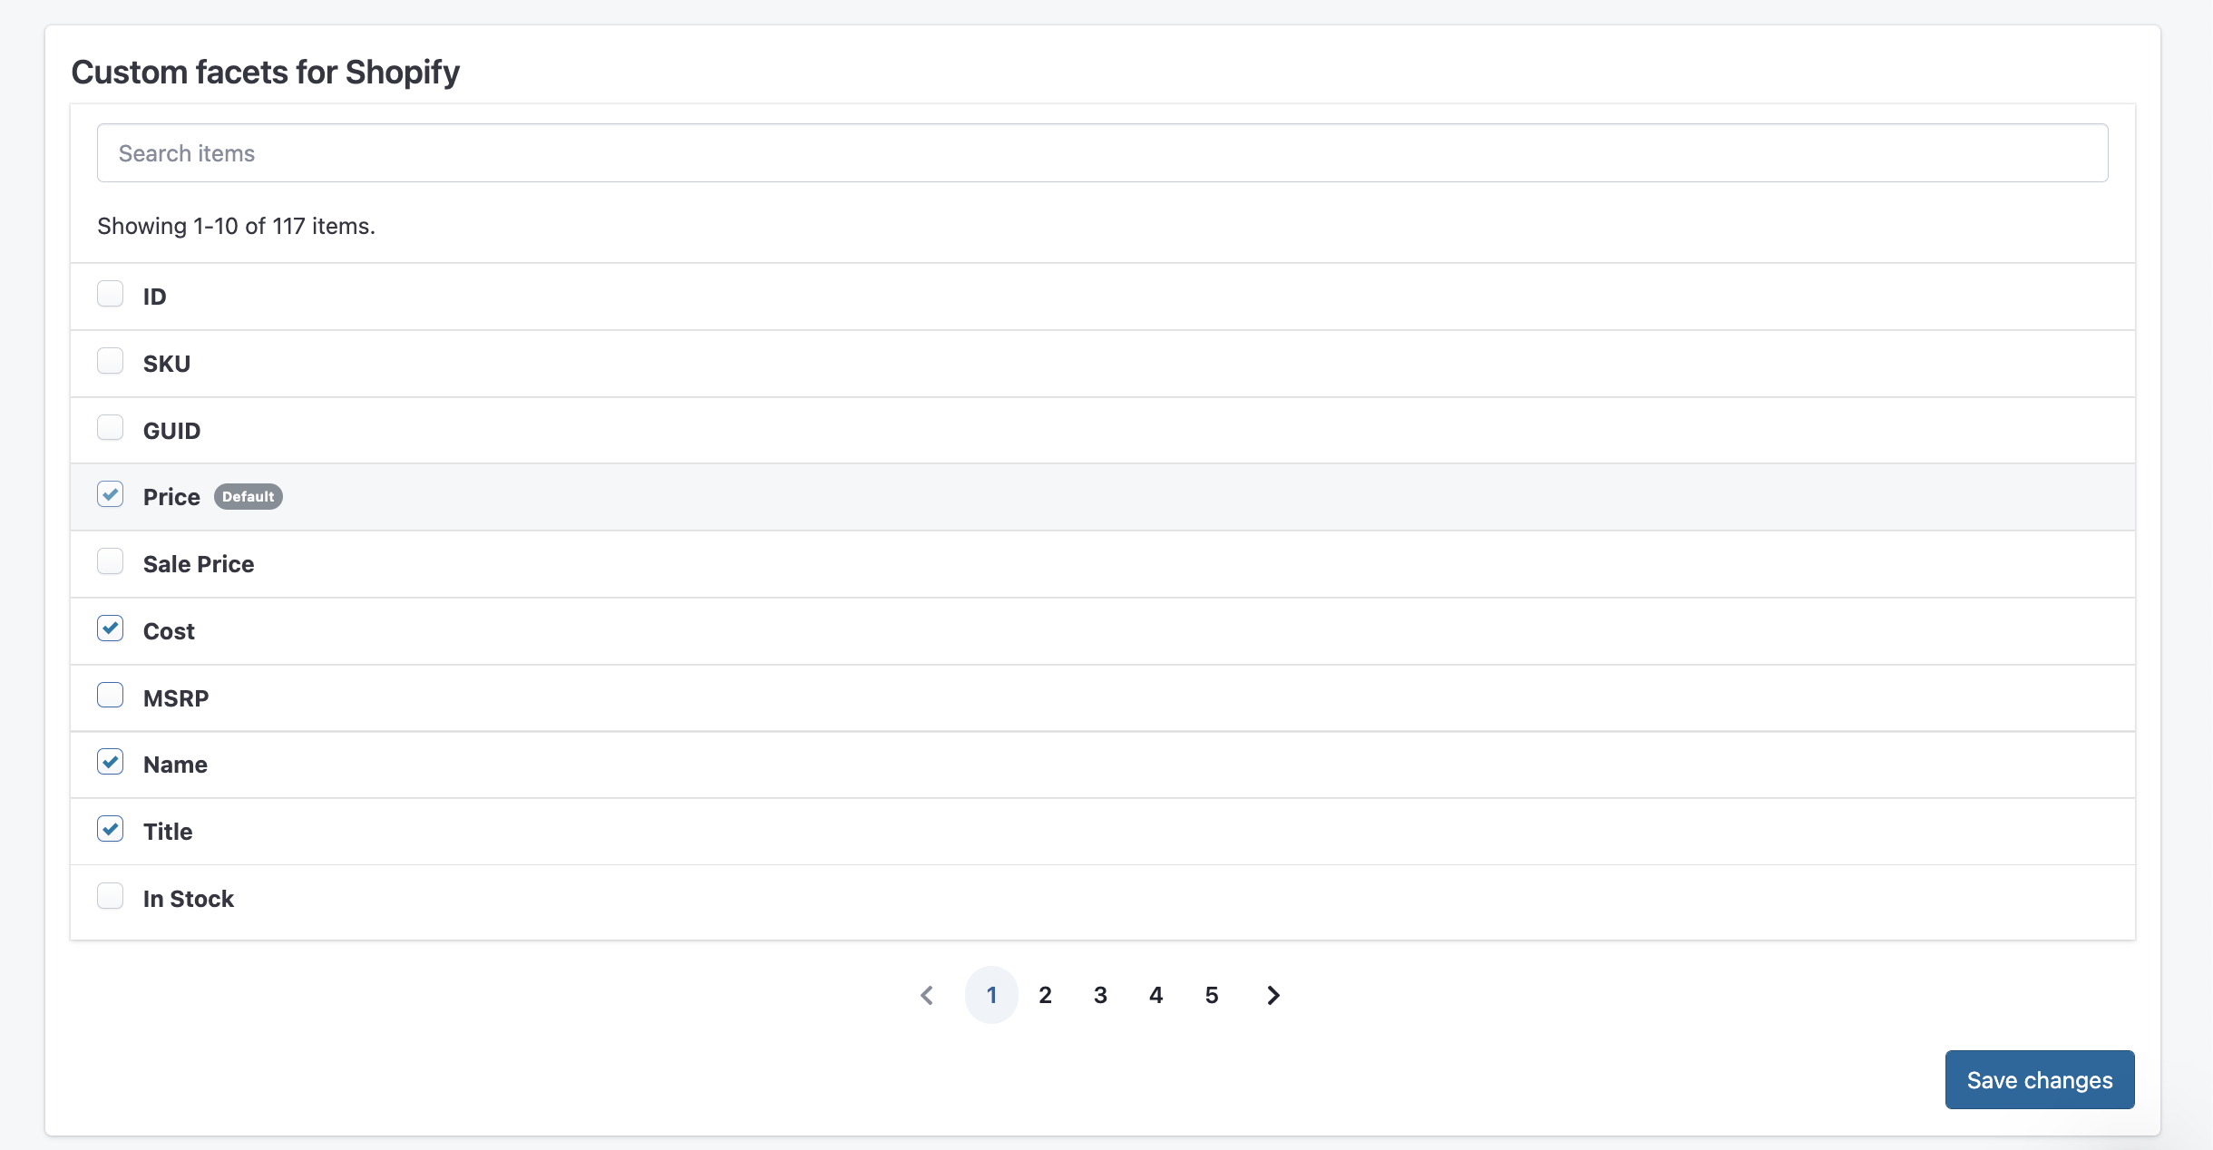The height and width of the screenshot is (1150, 2213).
Task: Enable the SKU facet checkbox
Action: (111, 361)
